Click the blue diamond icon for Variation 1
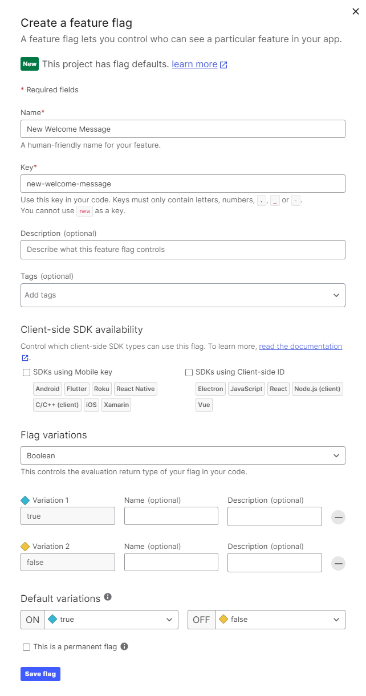The height and width of the screenshot is (696, 366). coord(25,500)
